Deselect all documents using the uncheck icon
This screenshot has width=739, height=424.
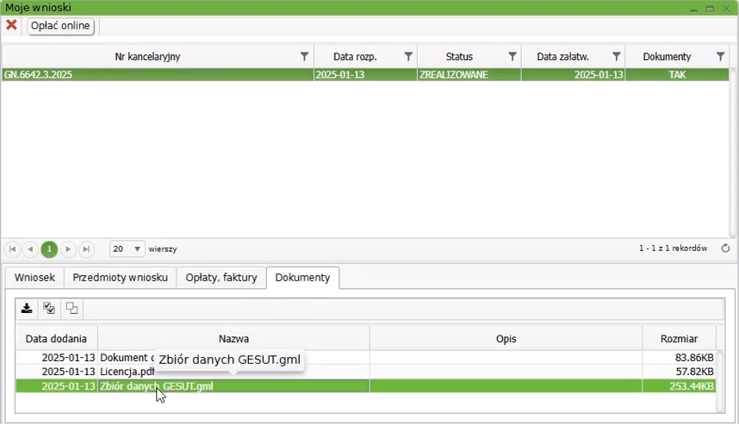(x=71, y=309)
